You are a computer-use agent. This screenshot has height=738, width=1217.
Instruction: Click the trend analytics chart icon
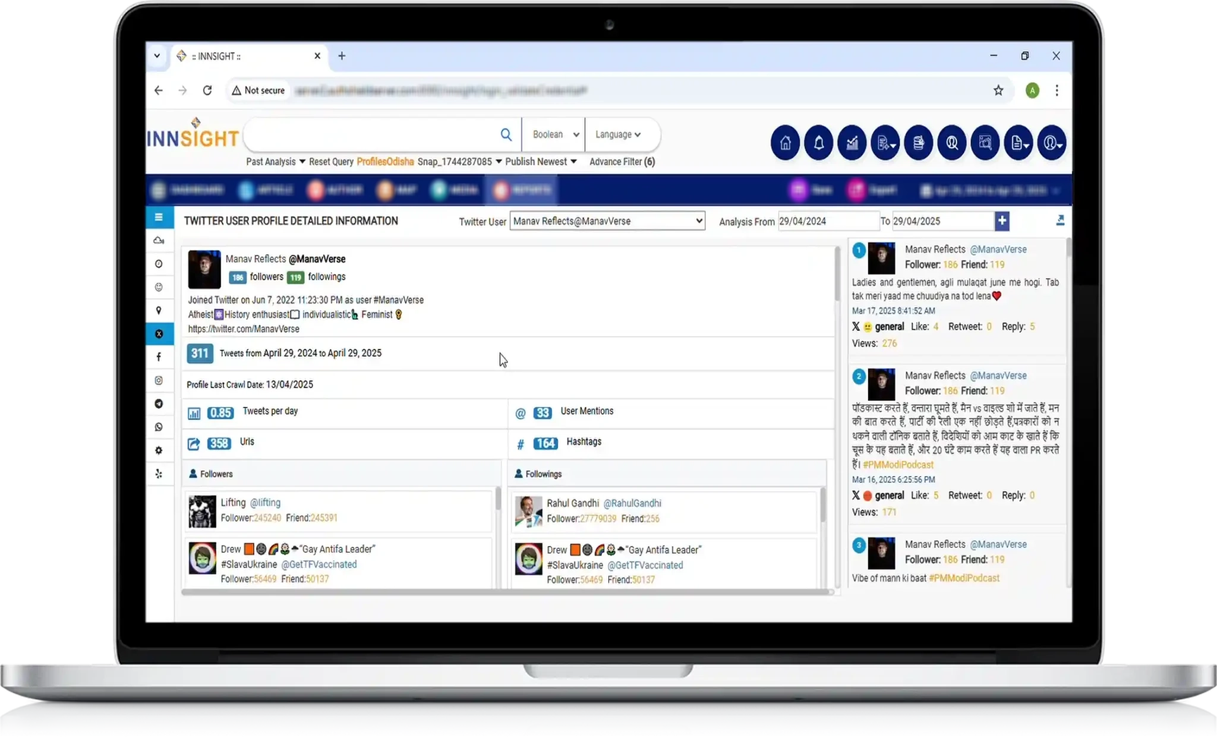(x=852, y=143)
